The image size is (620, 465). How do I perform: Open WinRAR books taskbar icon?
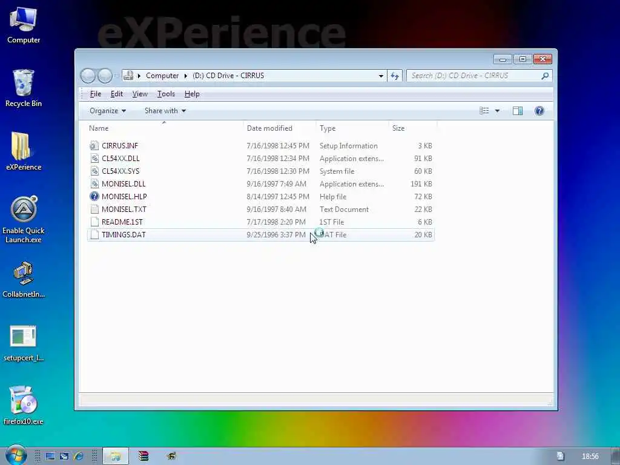[143, 457]
